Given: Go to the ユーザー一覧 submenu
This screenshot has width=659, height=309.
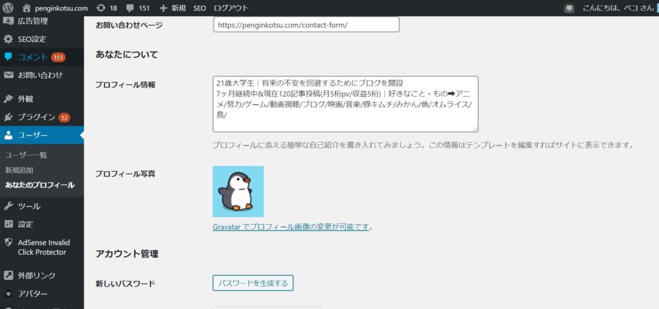Looking at the screenshot, I should (26, 155).
